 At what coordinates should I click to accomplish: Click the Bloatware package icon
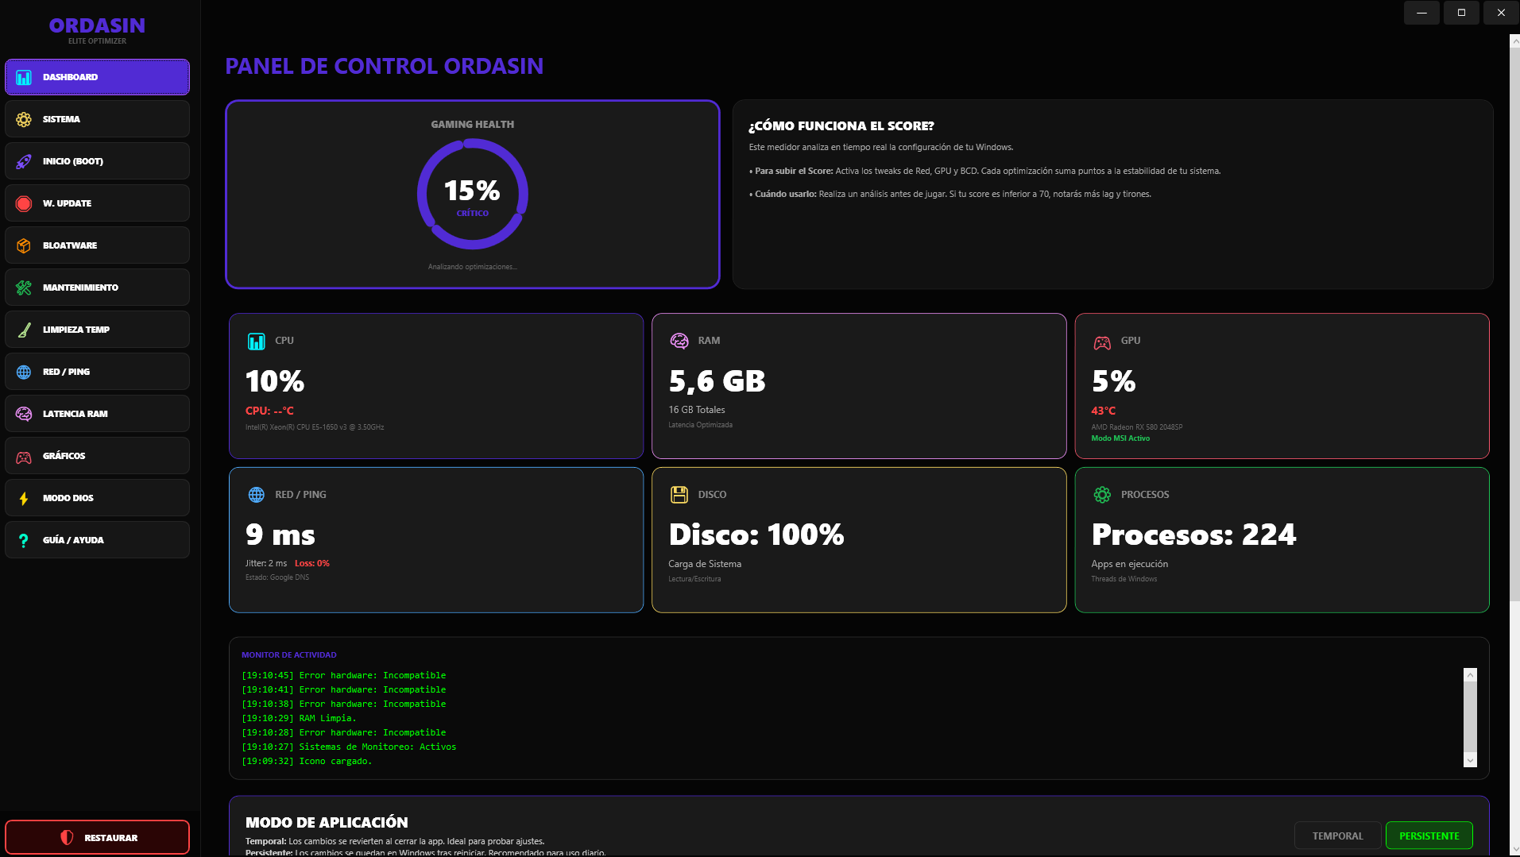pyautogui.click(x=22, y=245)
